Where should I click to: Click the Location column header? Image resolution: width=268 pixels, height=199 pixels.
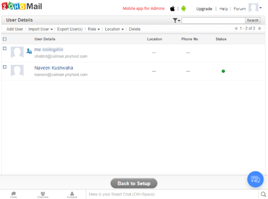[x=154, y=39]
